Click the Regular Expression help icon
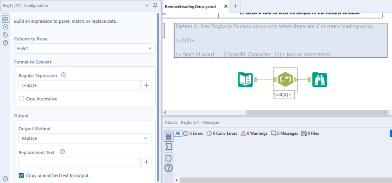This screenshot has height=183, width=392. tap(63, 75)
